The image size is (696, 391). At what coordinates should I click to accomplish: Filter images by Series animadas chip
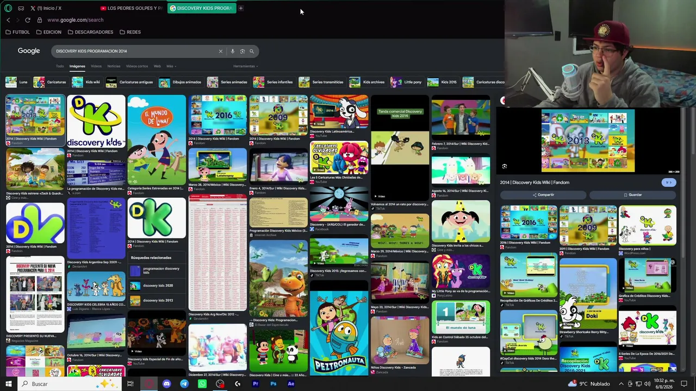click(228, 82)
